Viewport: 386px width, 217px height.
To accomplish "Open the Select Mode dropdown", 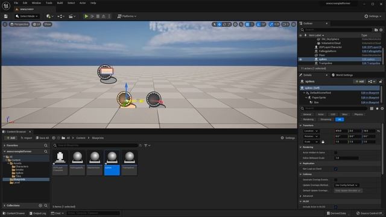I will 27,16.
